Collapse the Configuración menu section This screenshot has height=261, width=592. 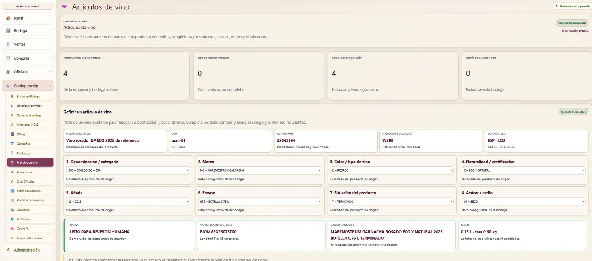pyautogui.click(x=28, y=86)
